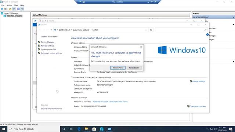235x132 pixels.
Task: Open the Control Panel System taskbar icon
Action: pos(109,129)
